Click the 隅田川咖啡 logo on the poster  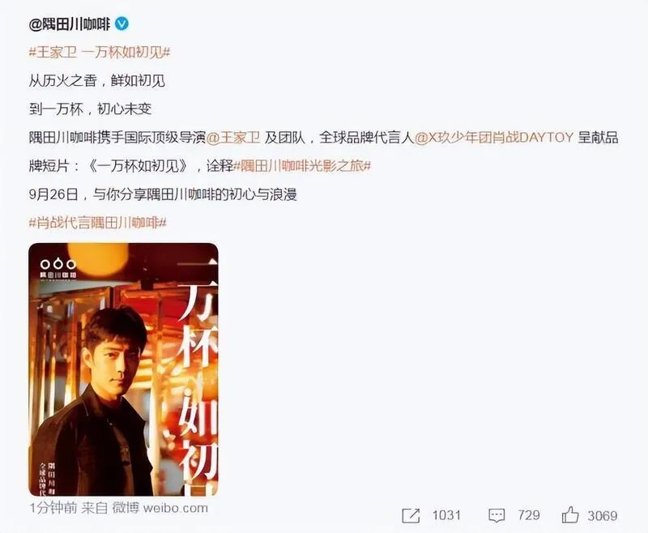tap(58, 268)
